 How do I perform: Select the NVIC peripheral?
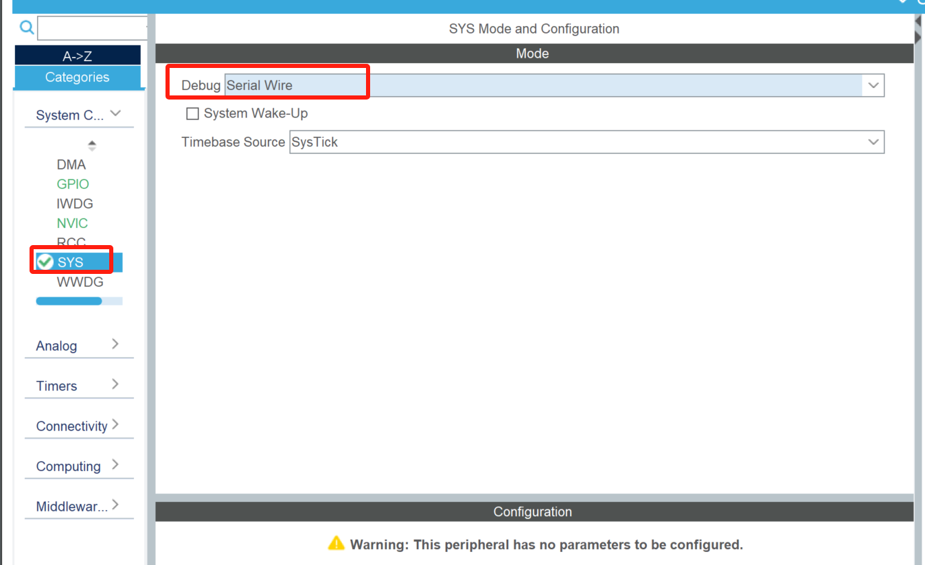72,222
